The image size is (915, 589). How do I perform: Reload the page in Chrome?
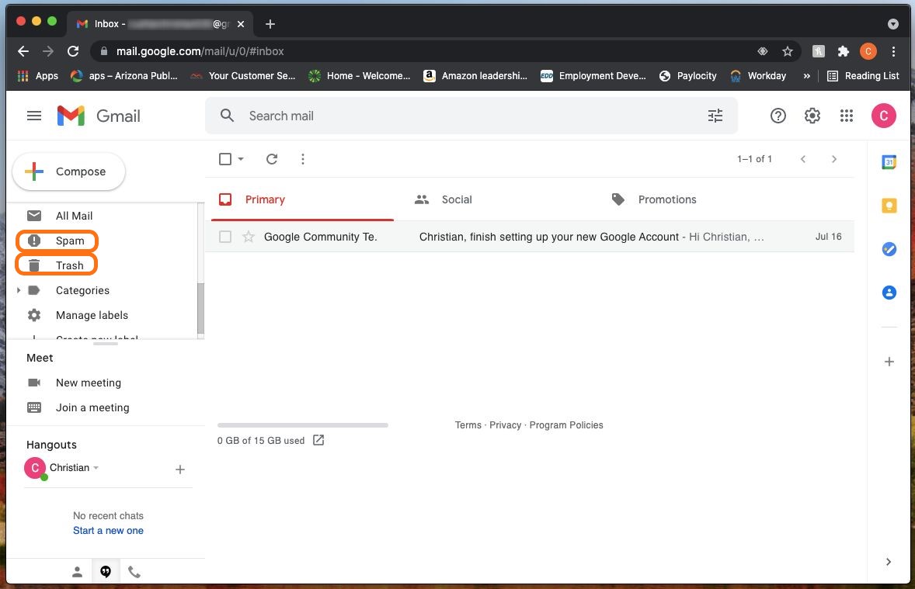pos(73,51)
